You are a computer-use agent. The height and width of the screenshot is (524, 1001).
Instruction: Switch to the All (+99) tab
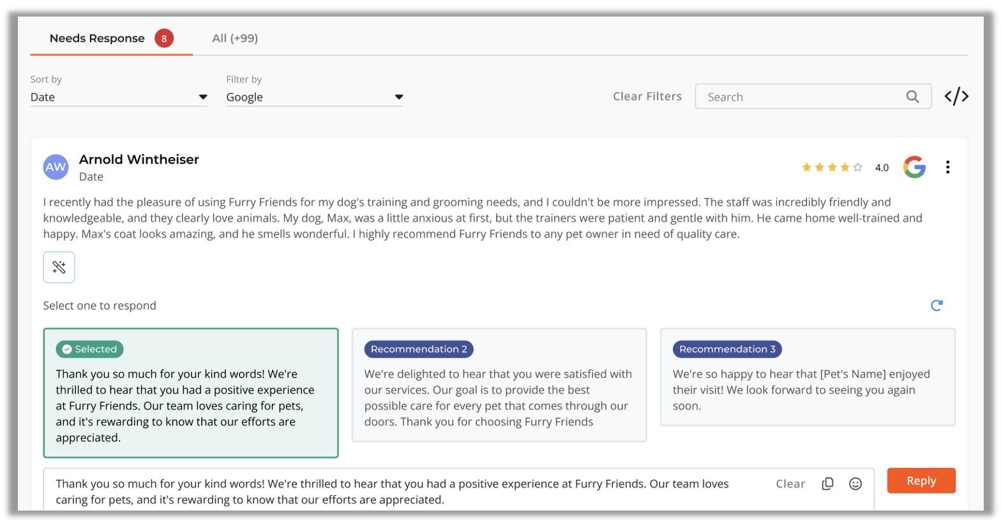tap(235, 38)
